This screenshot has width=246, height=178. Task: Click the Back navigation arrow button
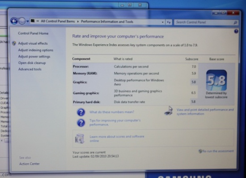pos(14,21)
